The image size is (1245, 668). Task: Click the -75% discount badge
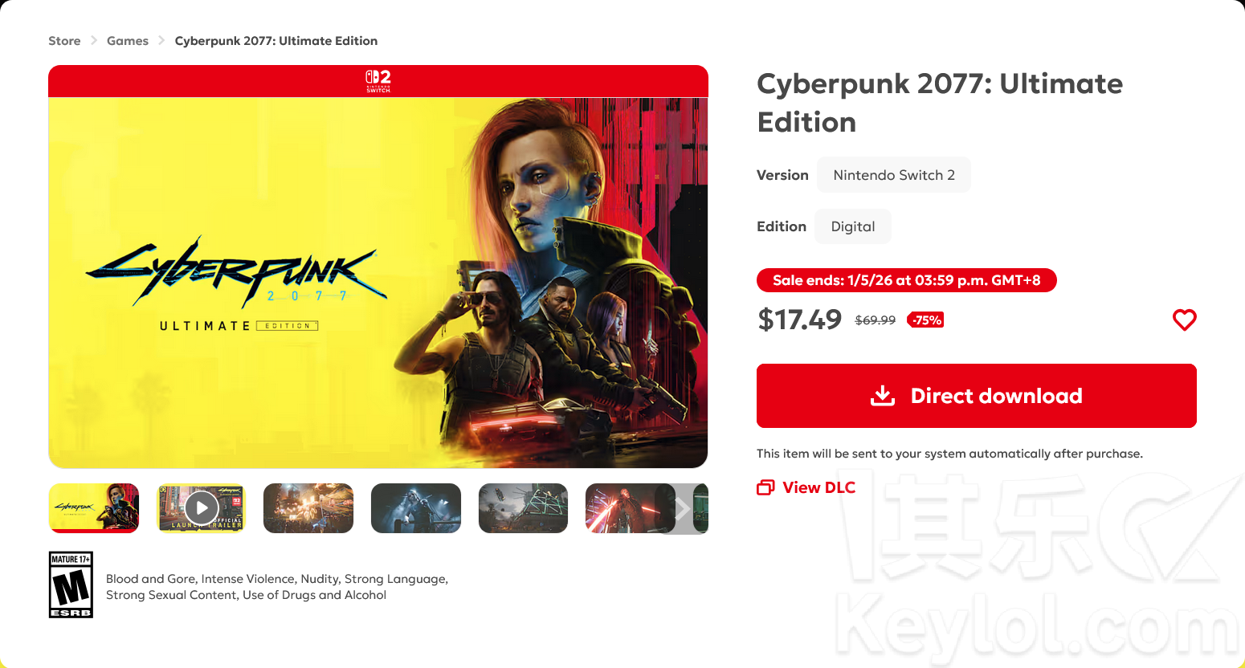925,320
